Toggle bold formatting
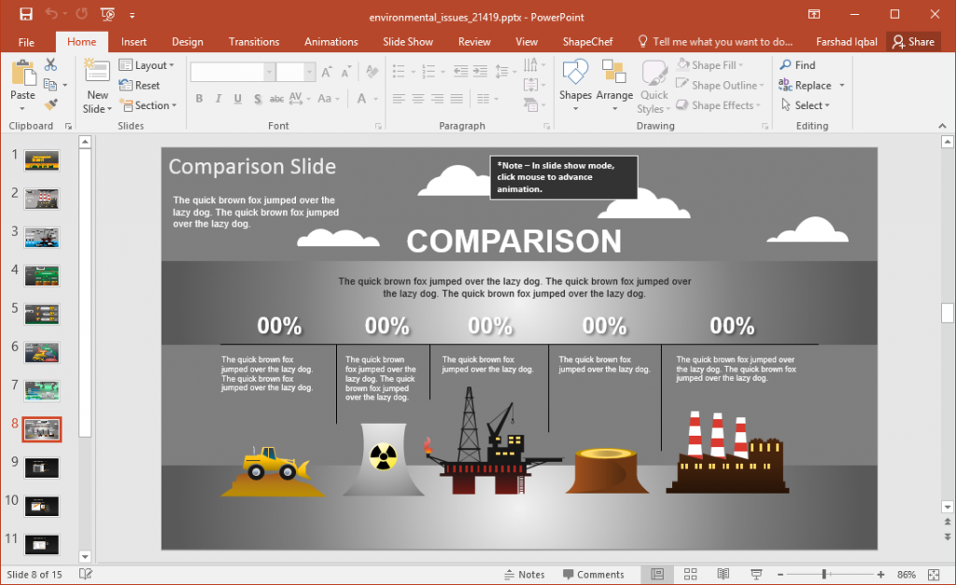956x585 pixels. pos(199,98)
